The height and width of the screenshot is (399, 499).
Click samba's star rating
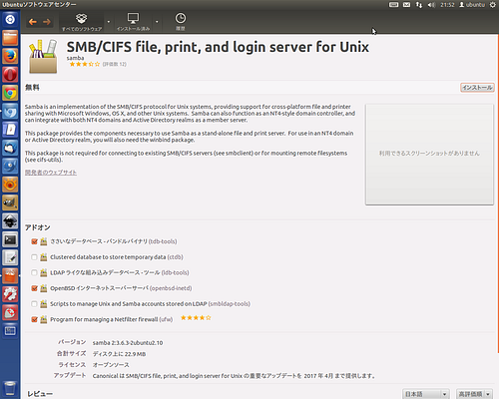[x=85, y=64]
